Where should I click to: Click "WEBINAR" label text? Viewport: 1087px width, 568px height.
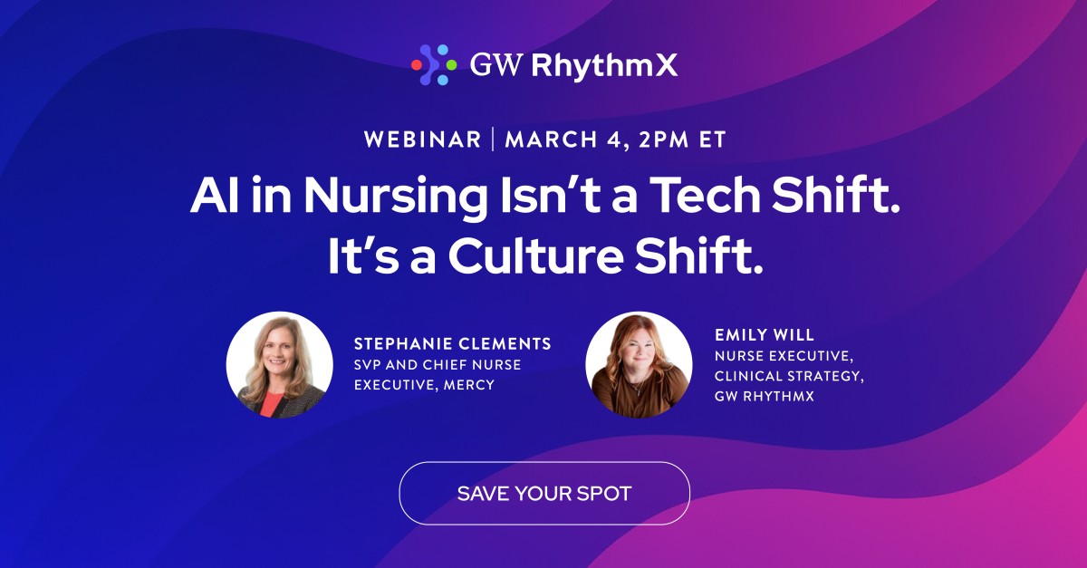pyautogui.click(x=422, y=140)
